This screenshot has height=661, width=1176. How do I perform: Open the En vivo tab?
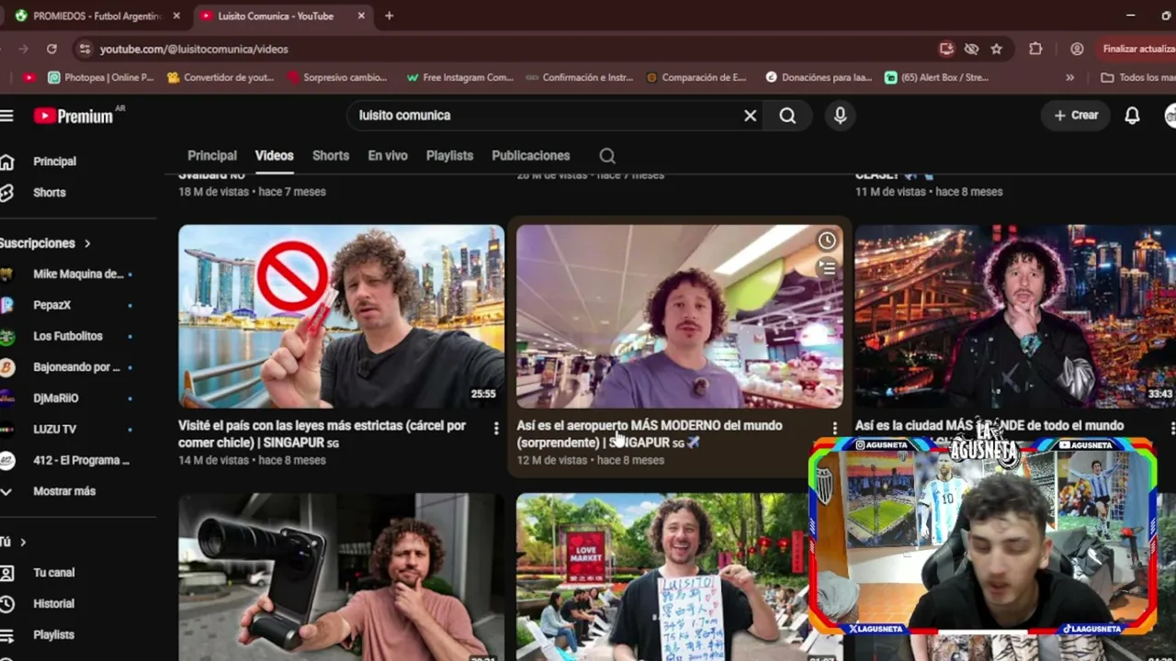[388, 156]
